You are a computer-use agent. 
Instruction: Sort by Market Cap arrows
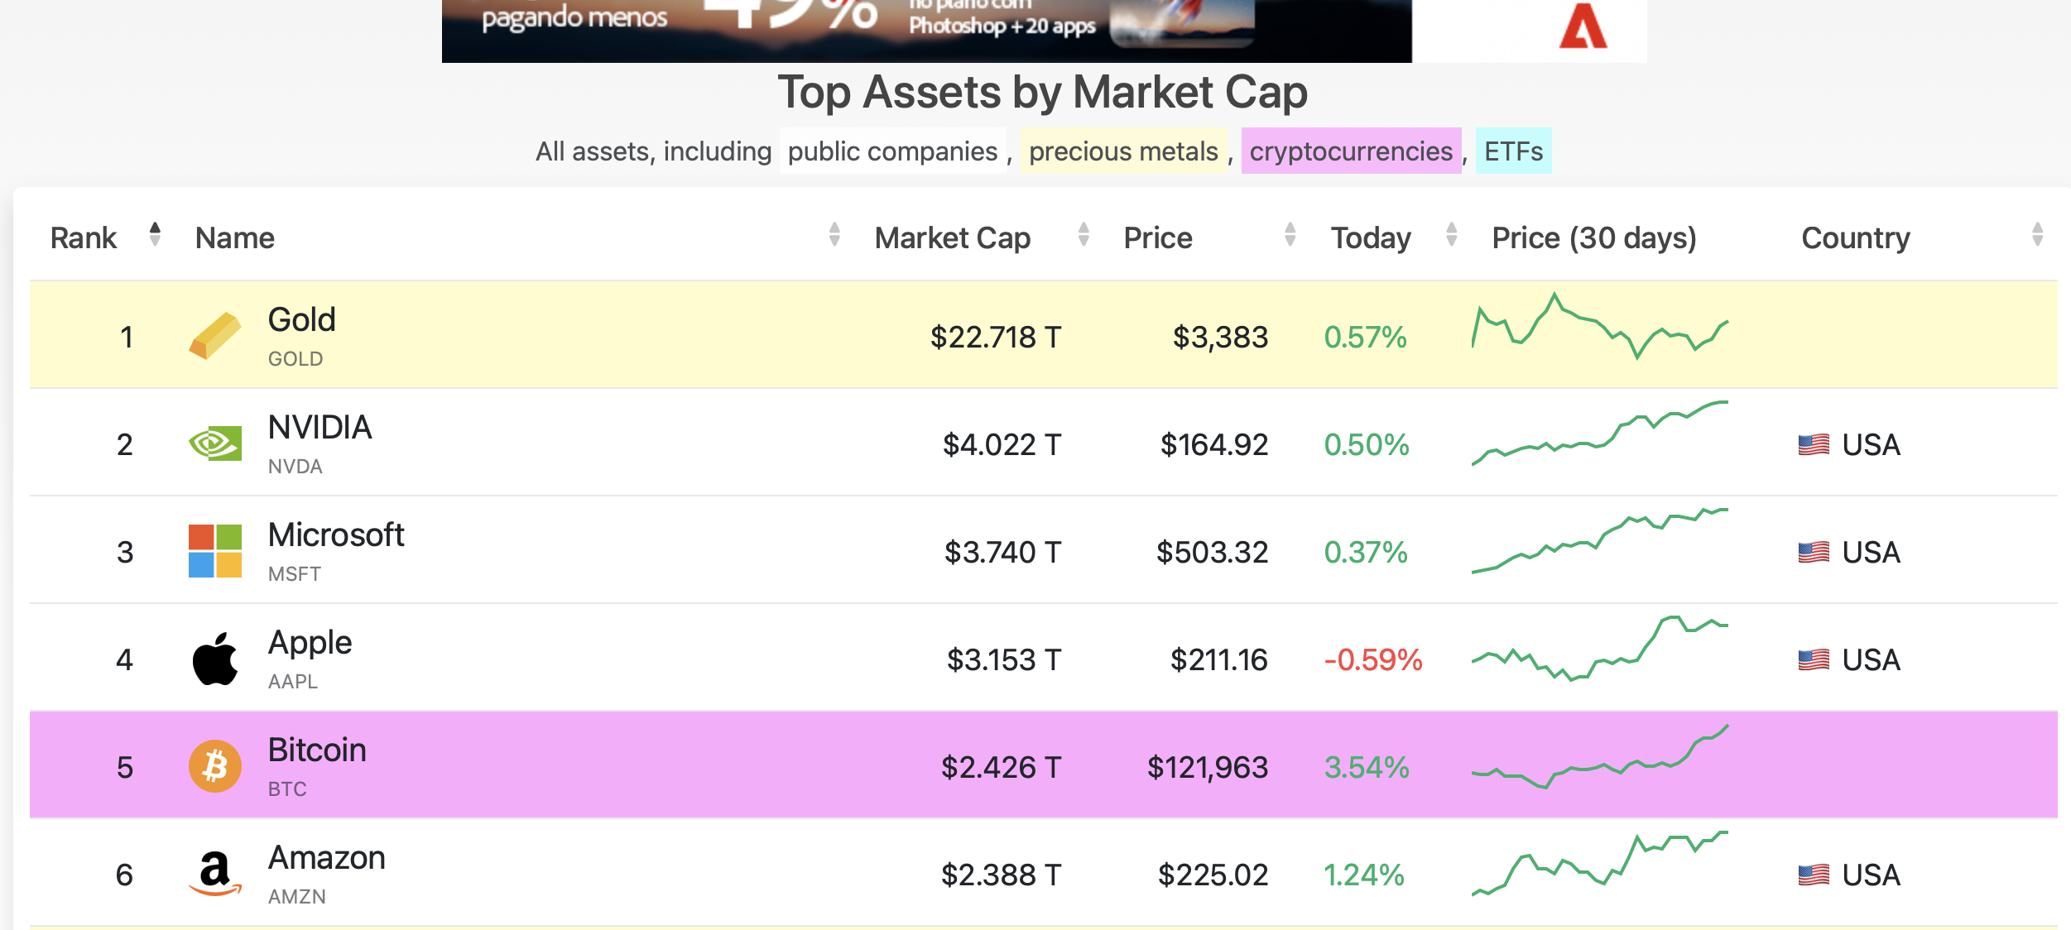pyautogui.click(x=1084, y=235)
